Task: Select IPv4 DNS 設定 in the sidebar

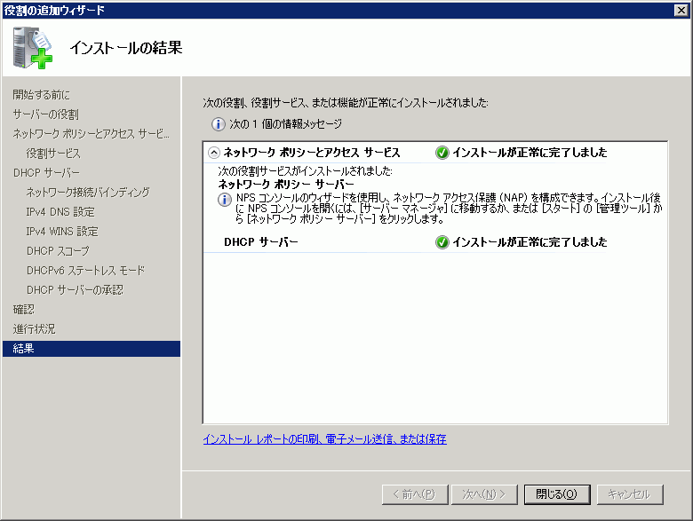Action: coord(60,212)
